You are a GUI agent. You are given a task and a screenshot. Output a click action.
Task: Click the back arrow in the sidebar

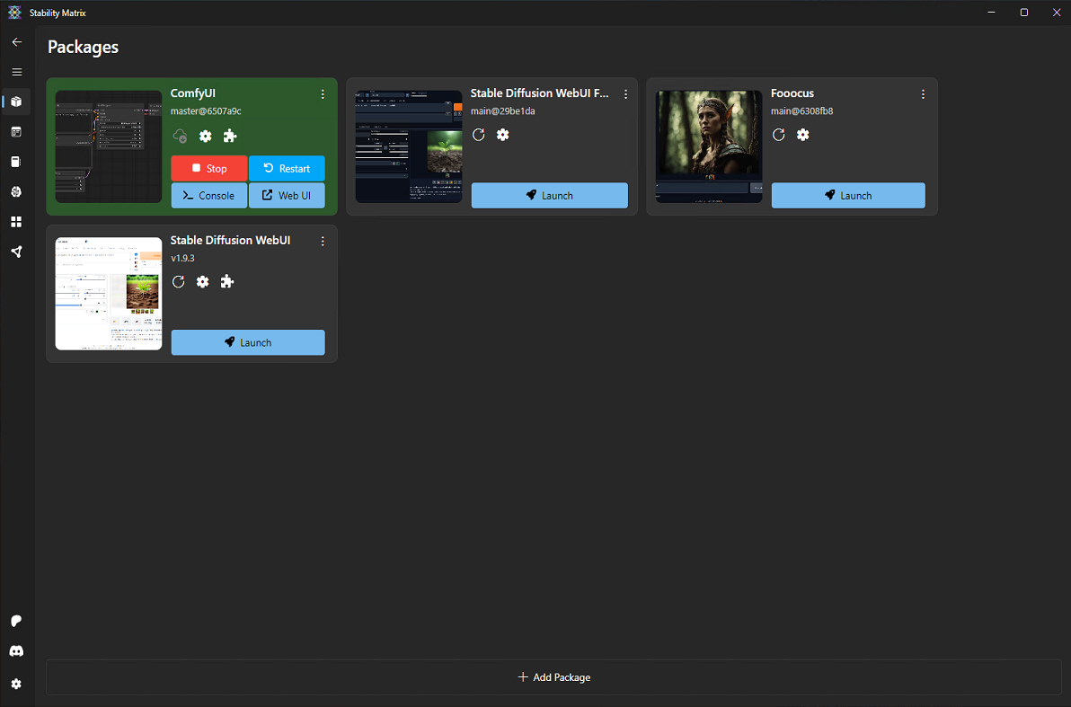[16, 41]
